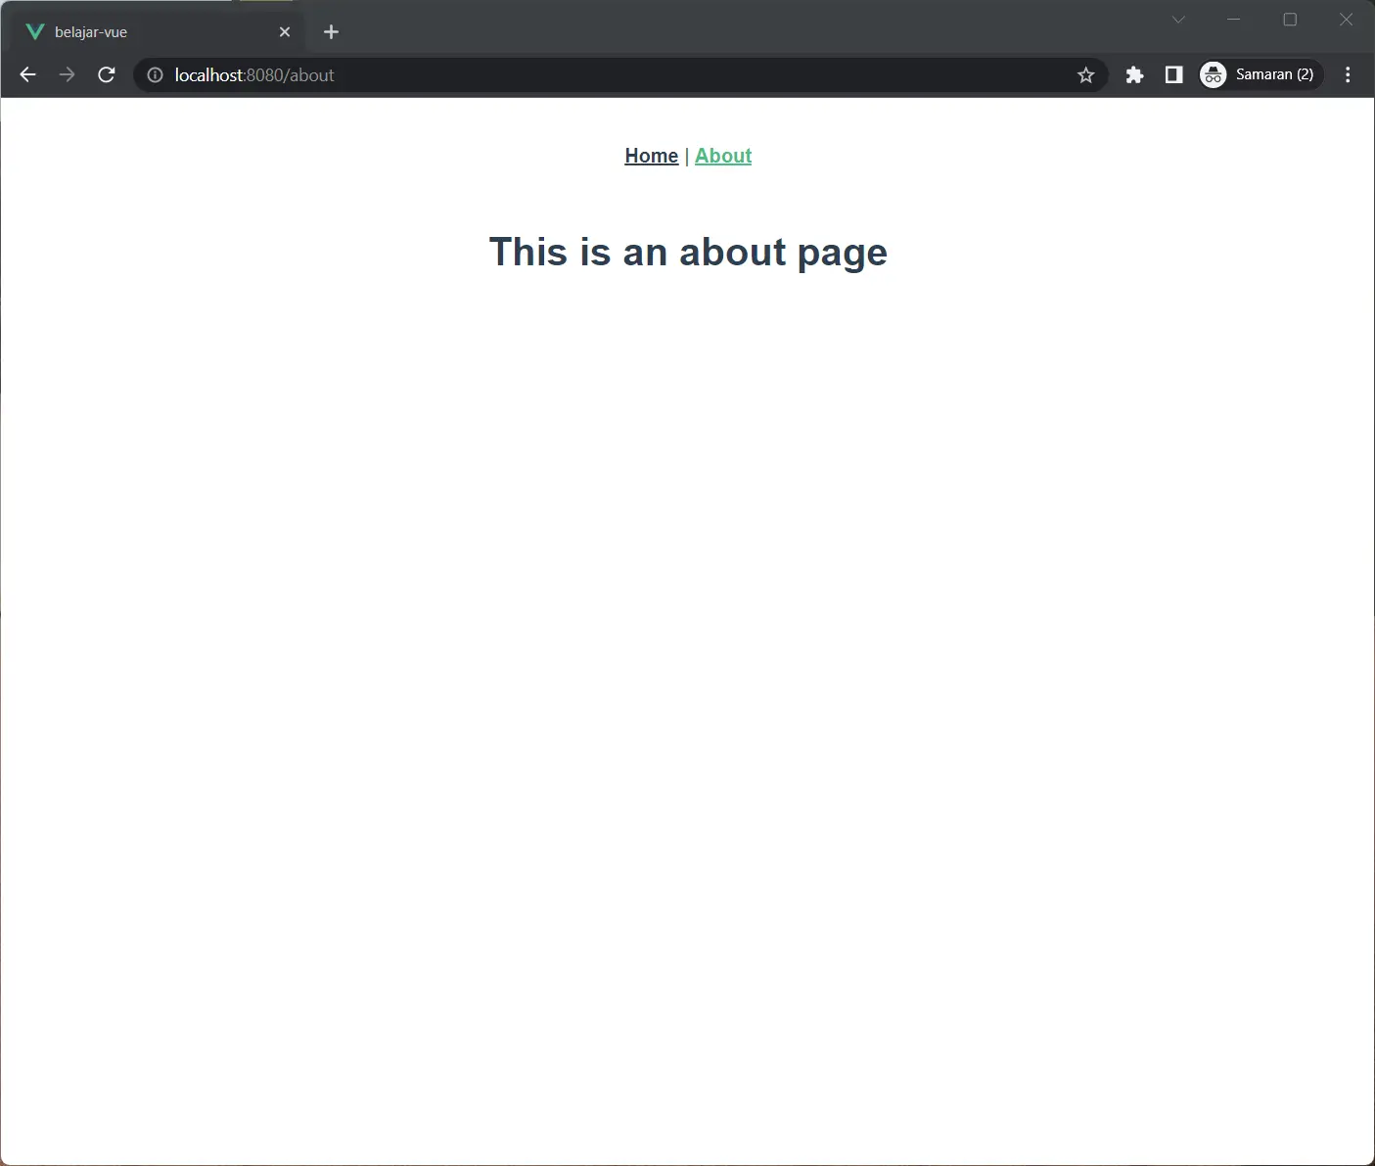The width and height of the screenshot is (1375, 1166).
Task: Open the Chrome three-dot menu
Action: tap(1348, 74)
